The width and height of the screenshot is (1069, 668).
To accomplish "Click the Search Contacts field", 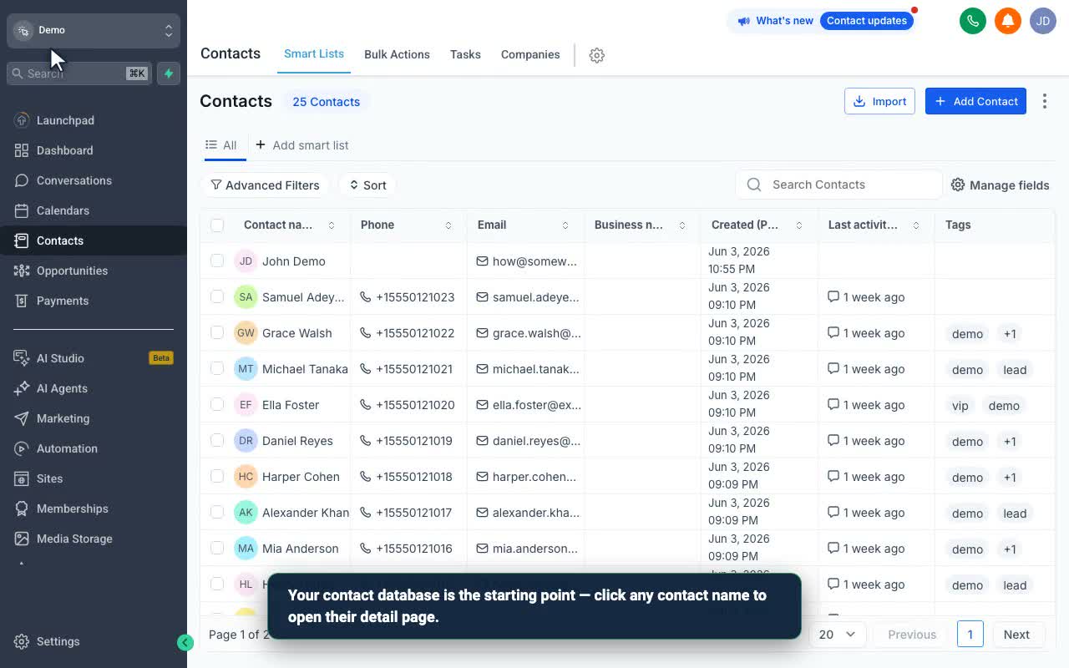I will [838, 185].
